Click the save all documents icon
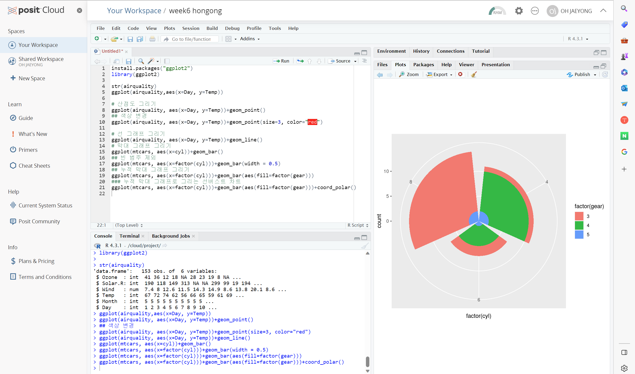This screenshot has height=374, width=635. tap(140, 39)
